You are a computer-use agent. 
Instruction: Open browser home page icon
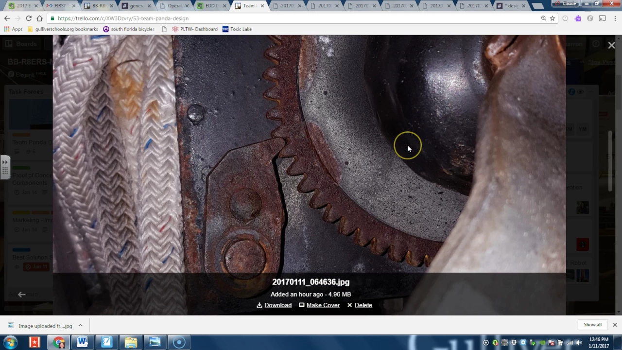click(39, 18)
